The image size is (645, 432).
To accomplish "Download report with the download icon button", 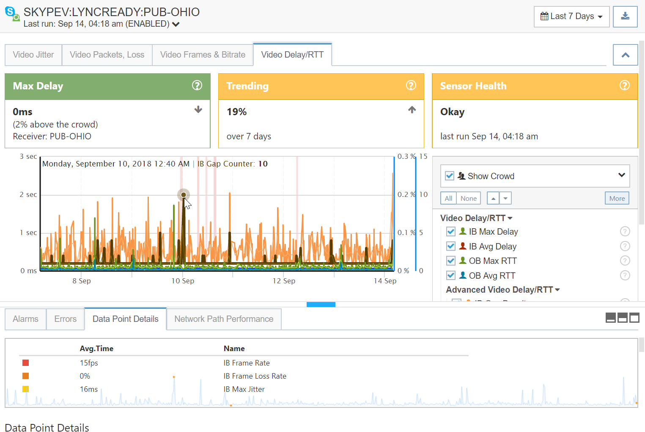I will click(x=625, y=17).
